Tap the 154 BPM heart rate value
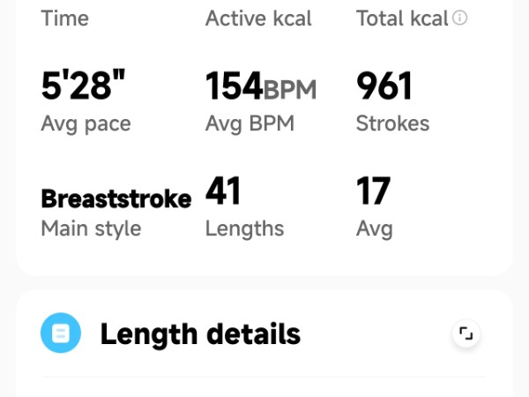The height and width of the screenshot is (397, 529). 235,86
